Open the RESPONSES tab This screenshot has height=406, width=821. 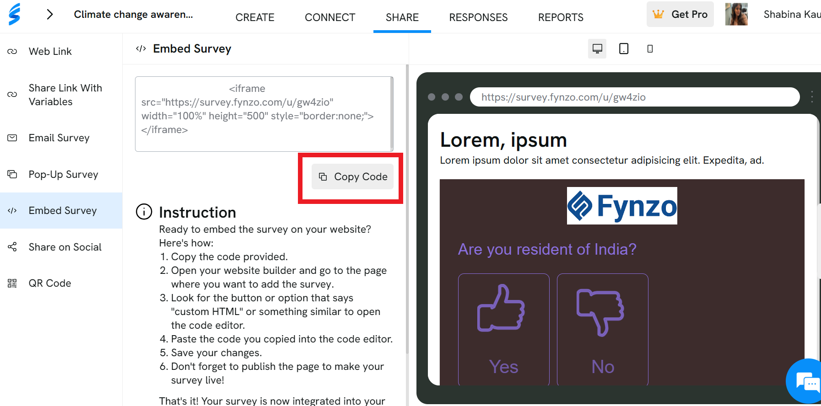tap(478, 17)
